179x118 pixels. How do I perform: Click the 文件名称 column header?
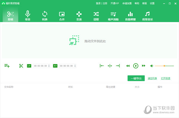[9, 87]
